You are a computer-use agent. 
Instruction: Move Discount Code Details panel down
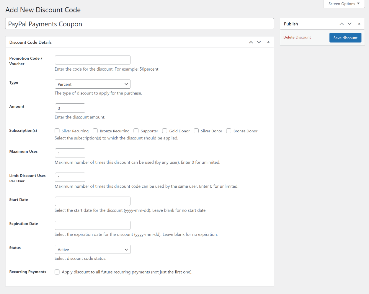259,42
